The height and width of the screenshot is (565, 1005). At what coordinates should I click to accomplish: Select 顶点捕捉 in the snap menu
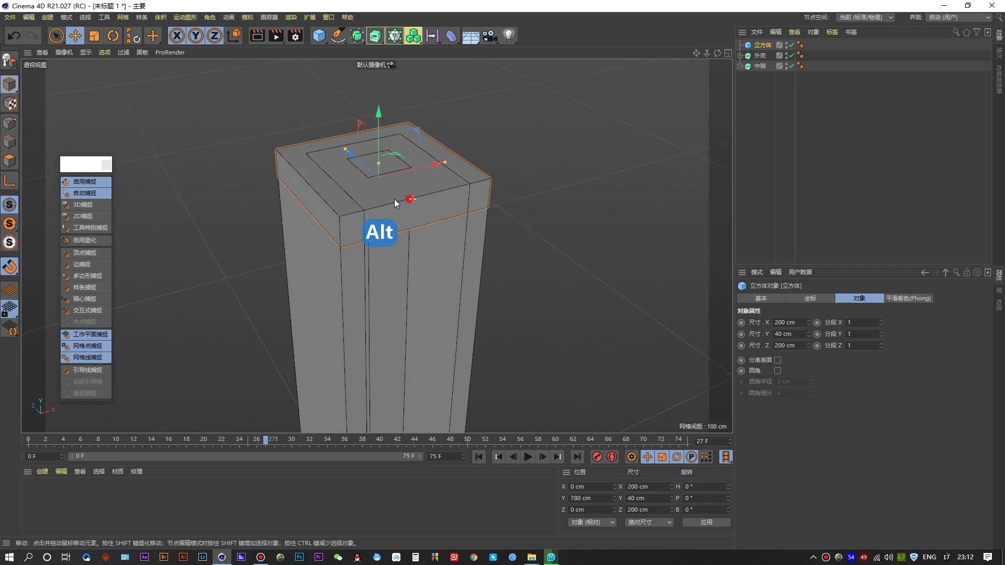pyautogui.click(x=86, y=253)
